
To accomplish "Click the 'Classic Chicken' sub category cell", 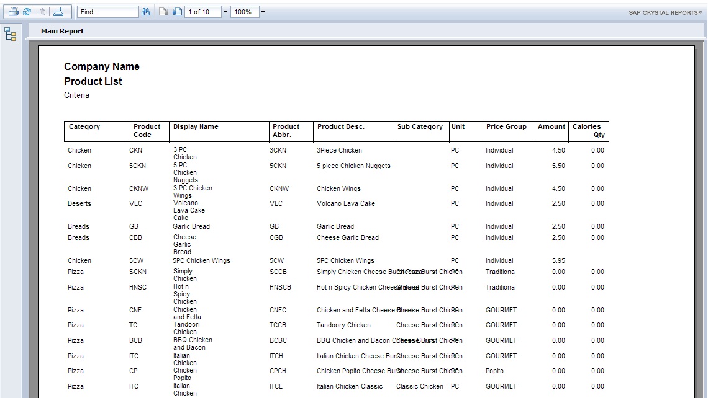I will point(419,386).
